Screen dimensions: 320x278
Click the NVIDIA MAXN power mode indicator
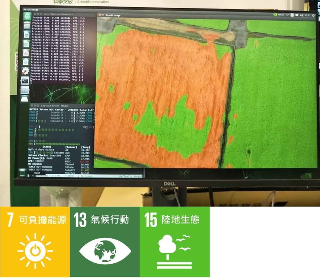[x=279, y=15]
